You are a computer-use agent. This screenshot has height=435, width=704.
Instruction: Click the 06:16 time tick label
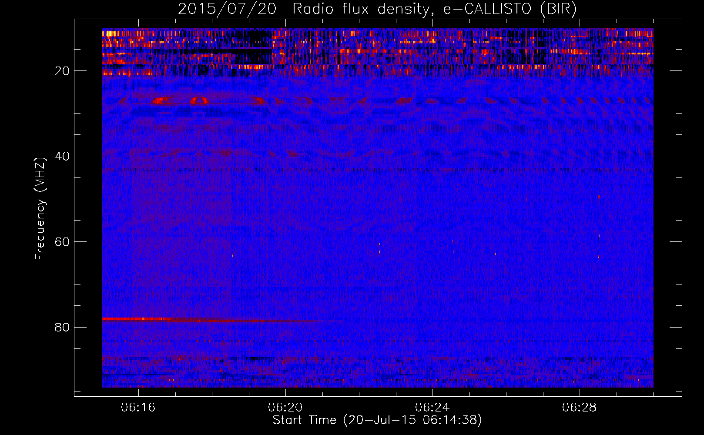pos(138,408)
